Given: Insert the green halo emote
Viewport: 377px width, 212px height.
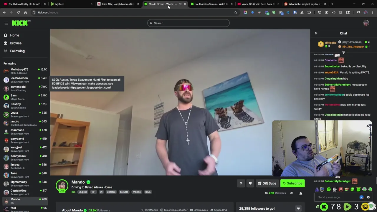Looking at the screenshot, I should click(358, 189).
